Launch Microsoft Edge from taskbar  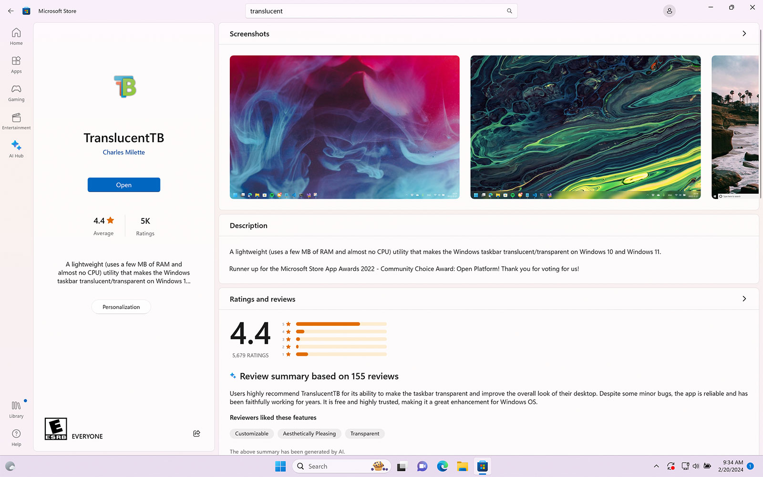pyautogui.click(x=443, y=466)
